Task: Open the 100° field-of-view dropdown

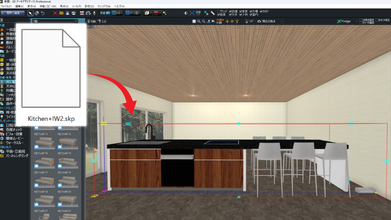Action: (x=250, y=21)
